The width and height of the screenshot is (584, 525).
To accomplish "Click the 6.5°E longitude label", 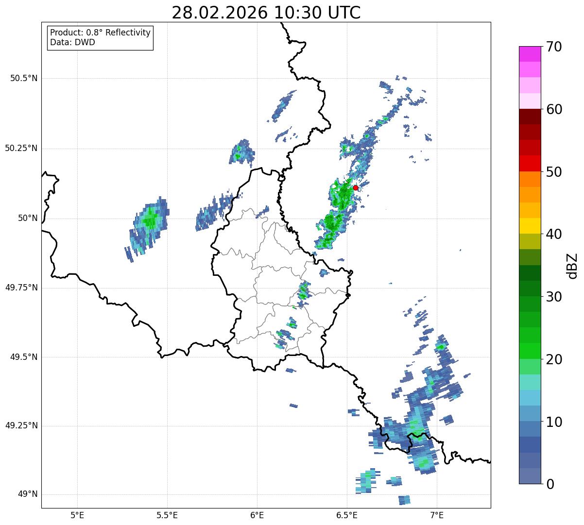I will pyautogui.click(x=347, y=515).
